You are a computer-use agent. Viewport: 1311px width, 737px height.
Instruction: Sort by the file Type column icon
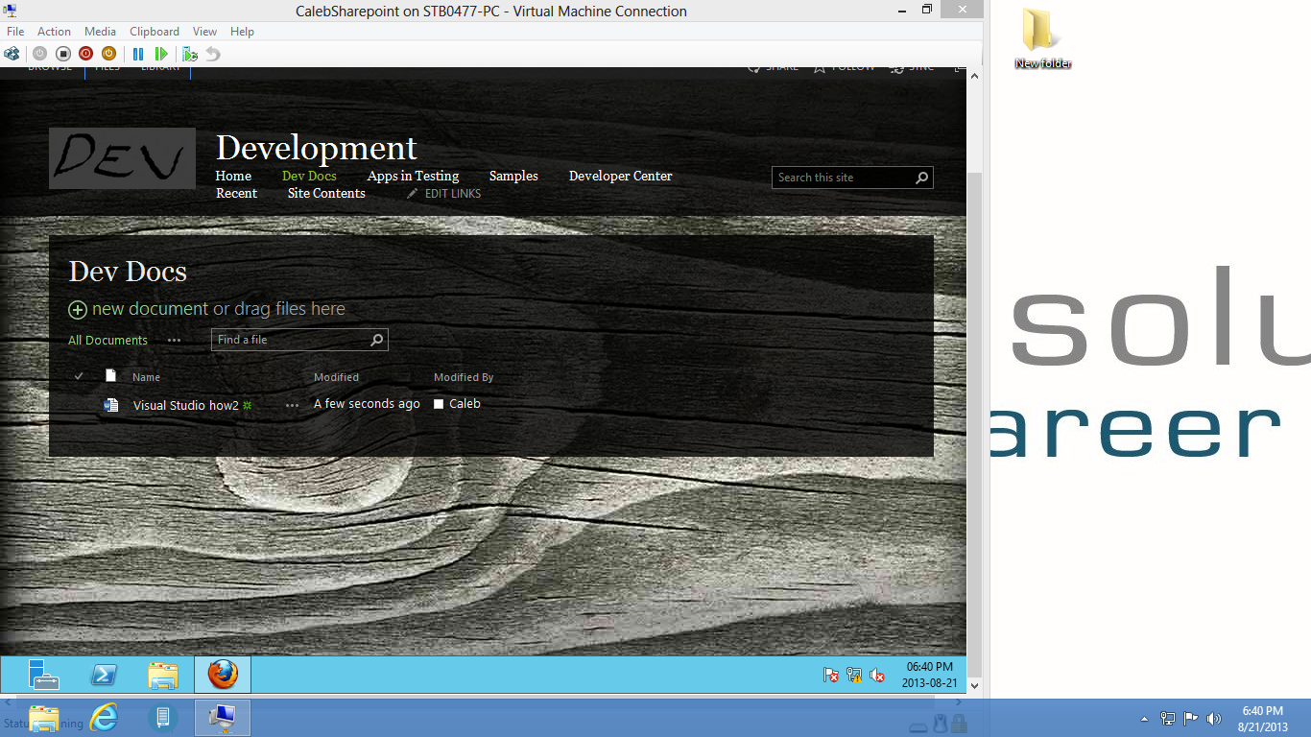pos(110,375)
